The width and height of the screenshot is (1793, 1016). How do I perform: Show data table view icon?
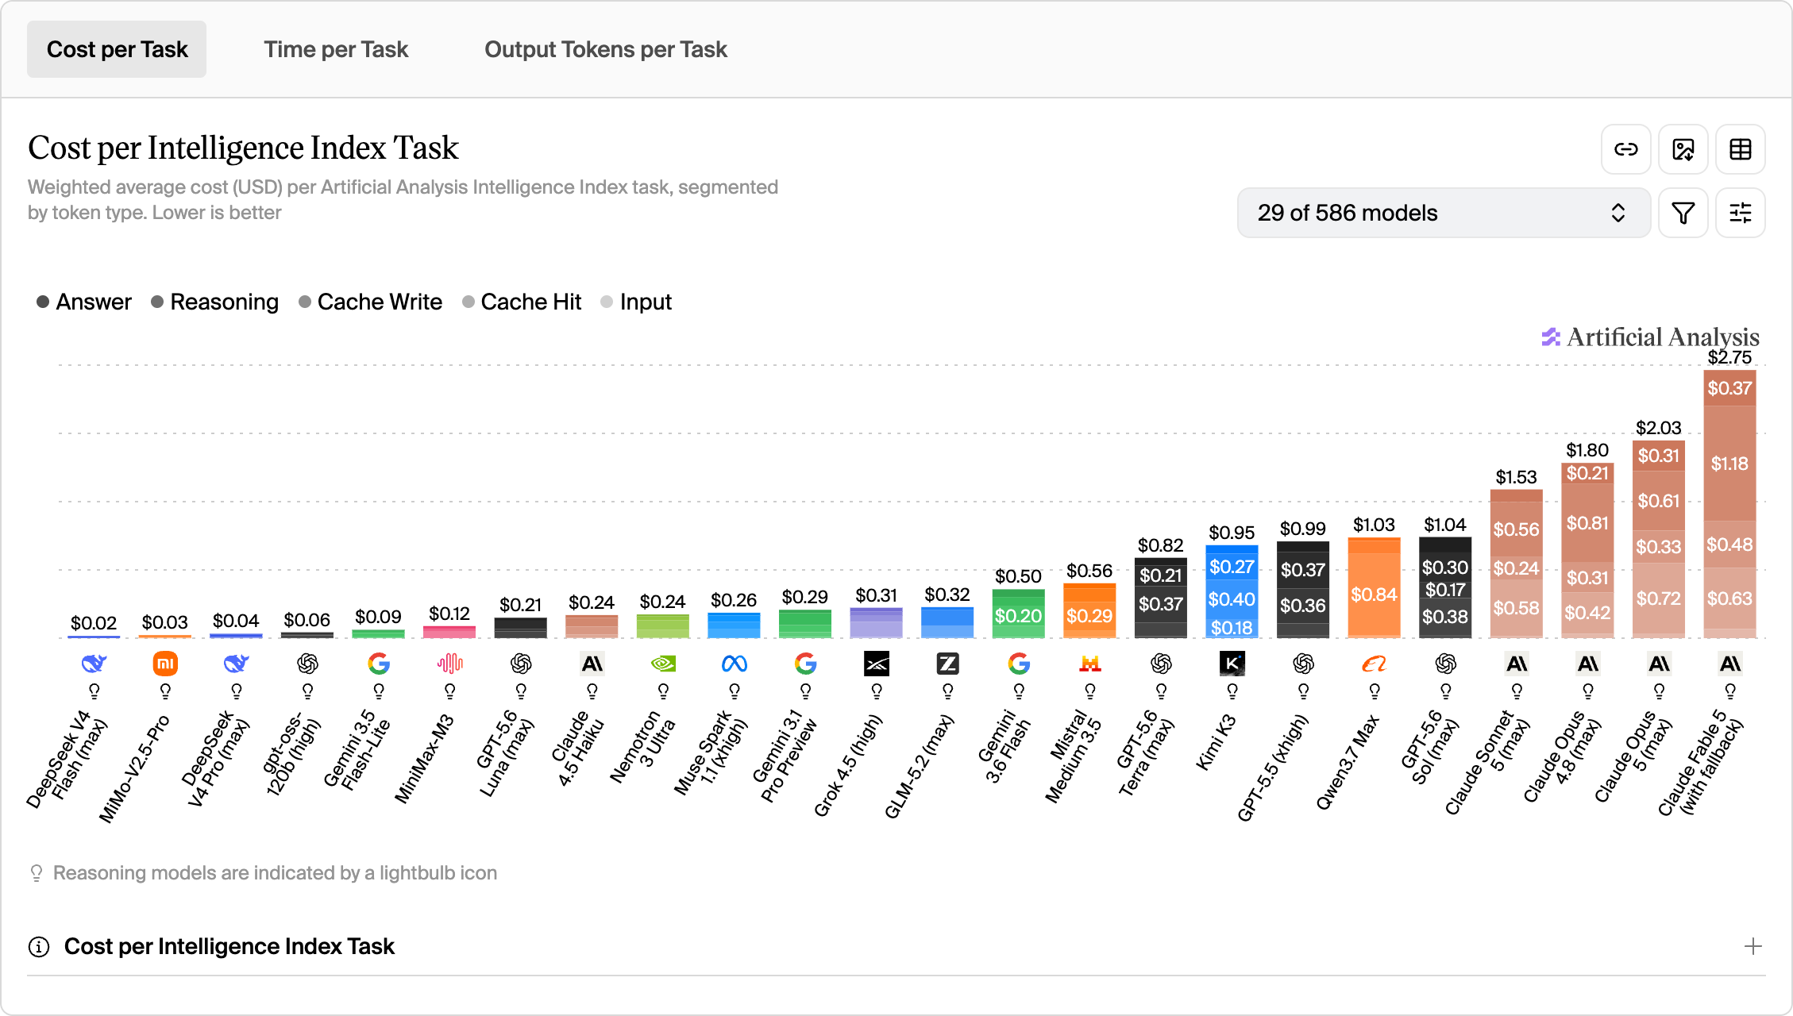pyautogui.click(x=1741, y=149)
